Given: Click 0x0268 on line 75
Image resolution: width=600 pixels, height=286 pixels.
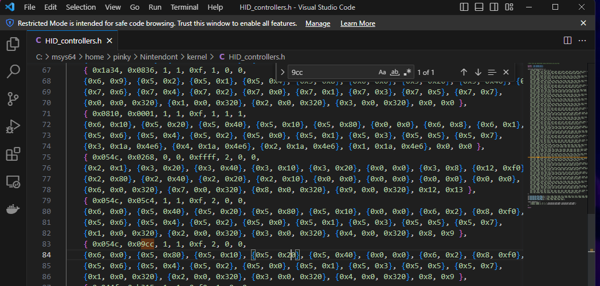Looking at the screenshot, I should [x=140, y=157].
